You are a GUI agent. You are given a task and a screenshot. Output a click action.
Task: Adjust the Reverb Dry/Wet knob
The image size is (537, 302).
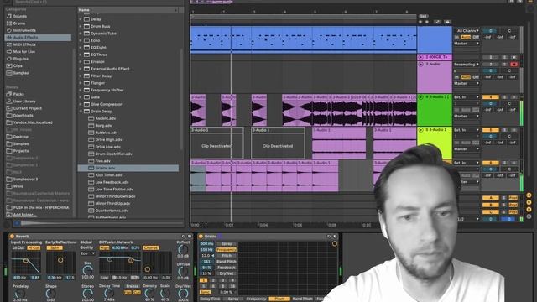click(183, 293)
